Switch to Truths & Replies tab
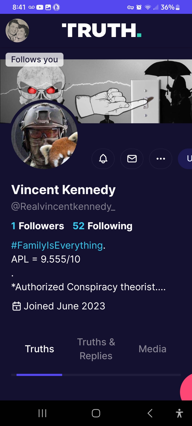 (x=96, y=349)
